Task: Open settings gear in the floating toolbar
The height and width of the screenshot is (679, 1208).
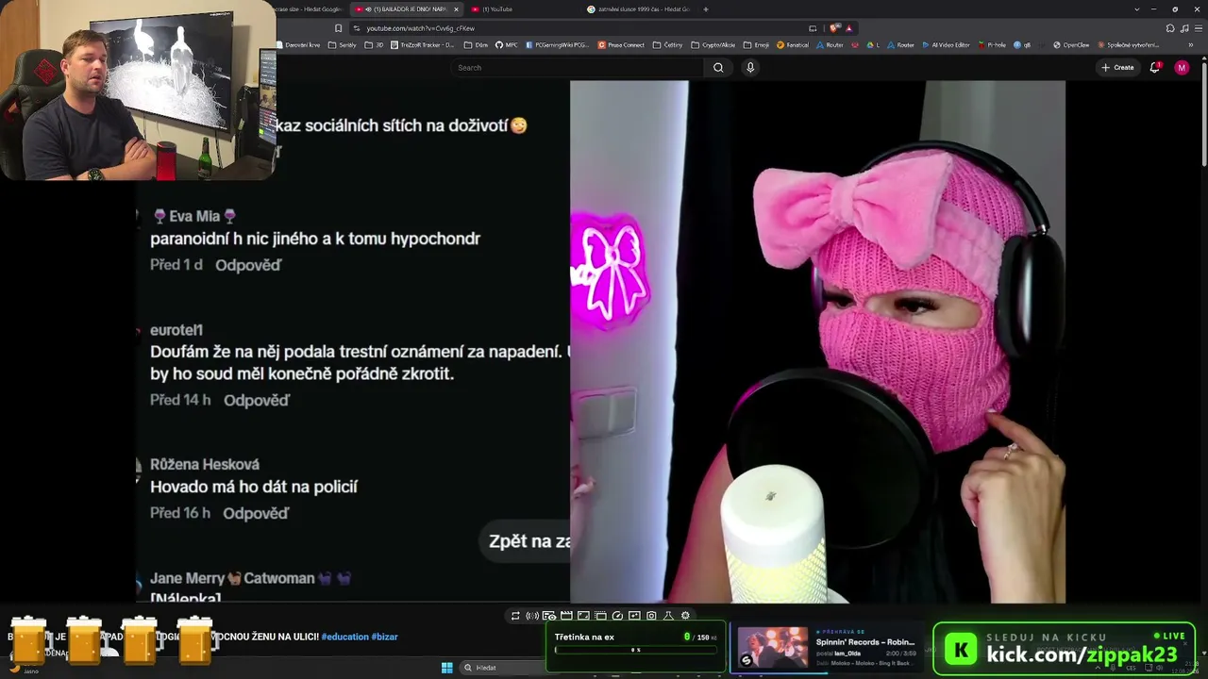Action: (685, 616)
